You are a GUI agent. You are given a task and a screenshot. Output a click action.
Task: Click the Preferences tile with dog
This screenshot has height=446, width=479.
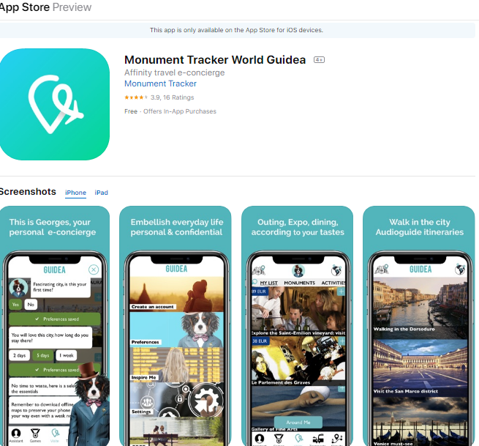[x=176, y=330]
